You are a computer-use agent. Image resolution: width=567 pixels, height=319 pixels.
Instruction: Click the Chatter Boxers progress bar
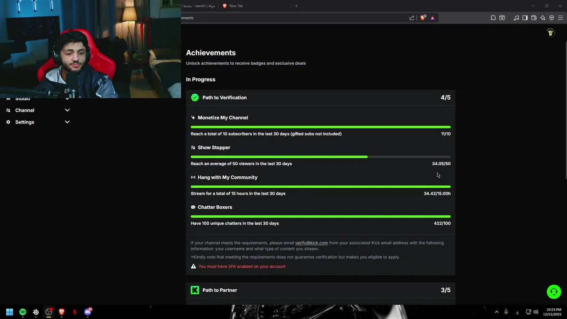(321, 217)
